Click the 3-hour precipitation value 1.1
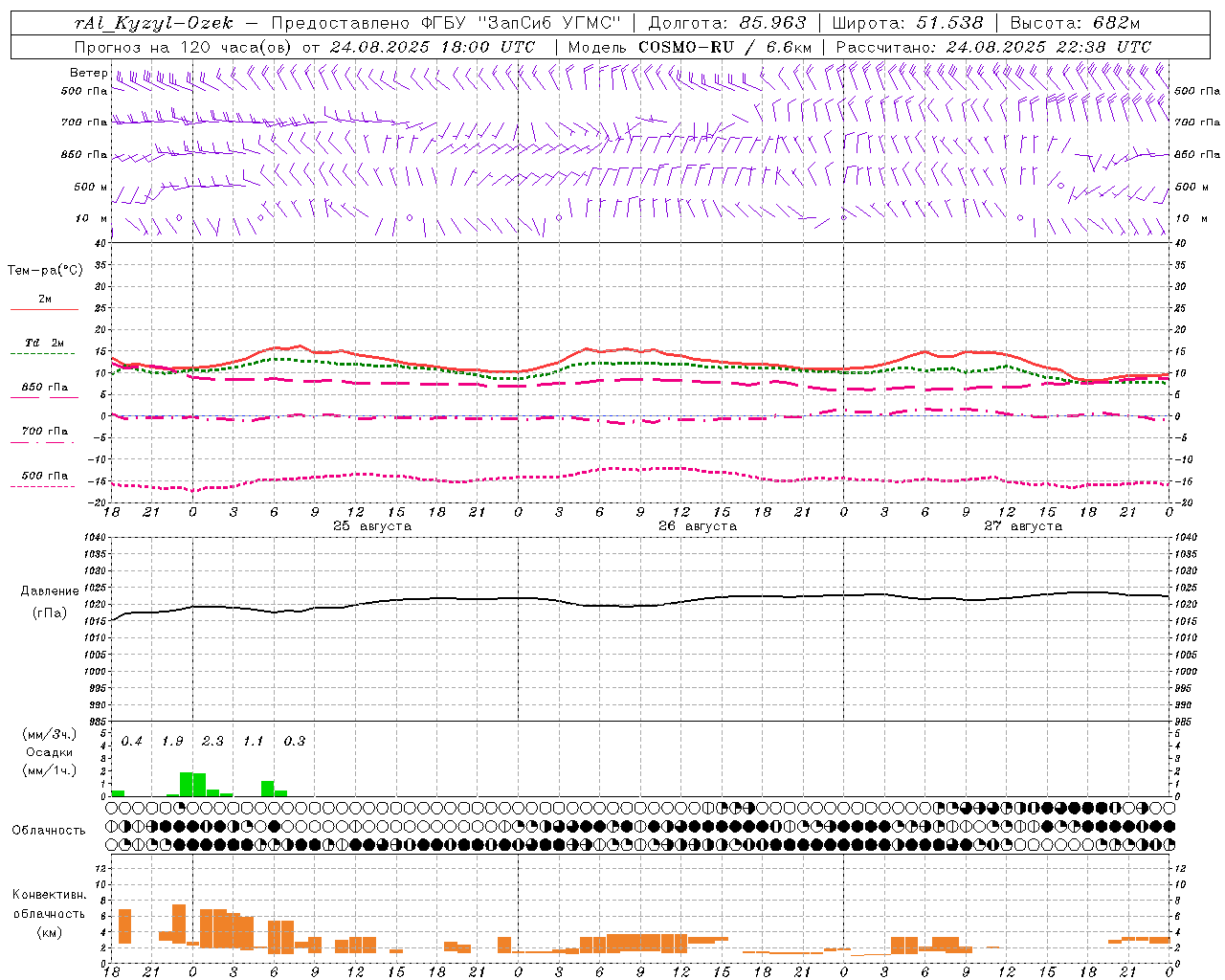This screenshot has width=1225, height=980. click(x=254, y=742)
